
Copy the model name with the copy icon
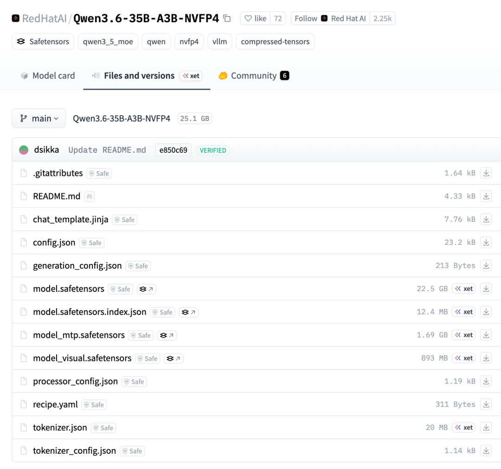point(227,19)
